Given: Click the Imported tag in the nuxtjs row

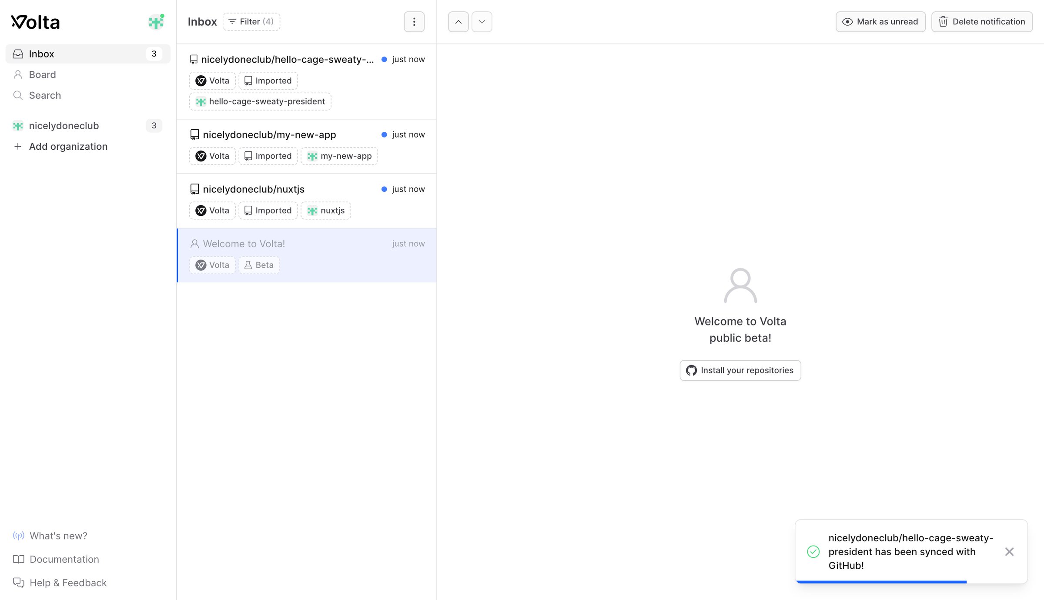Looking at the screenshot, I should click(268, 211).
